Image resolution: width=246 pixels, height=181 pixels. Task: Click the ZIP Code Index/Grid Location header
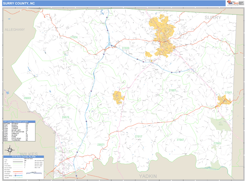click(x=19, y=122)
